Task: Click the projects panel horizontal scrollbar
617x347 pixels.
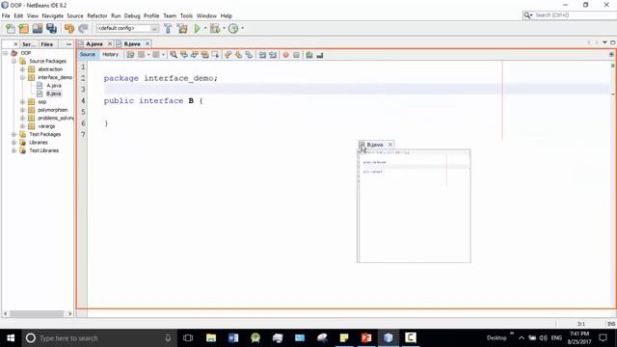Action: click(37, 314)
